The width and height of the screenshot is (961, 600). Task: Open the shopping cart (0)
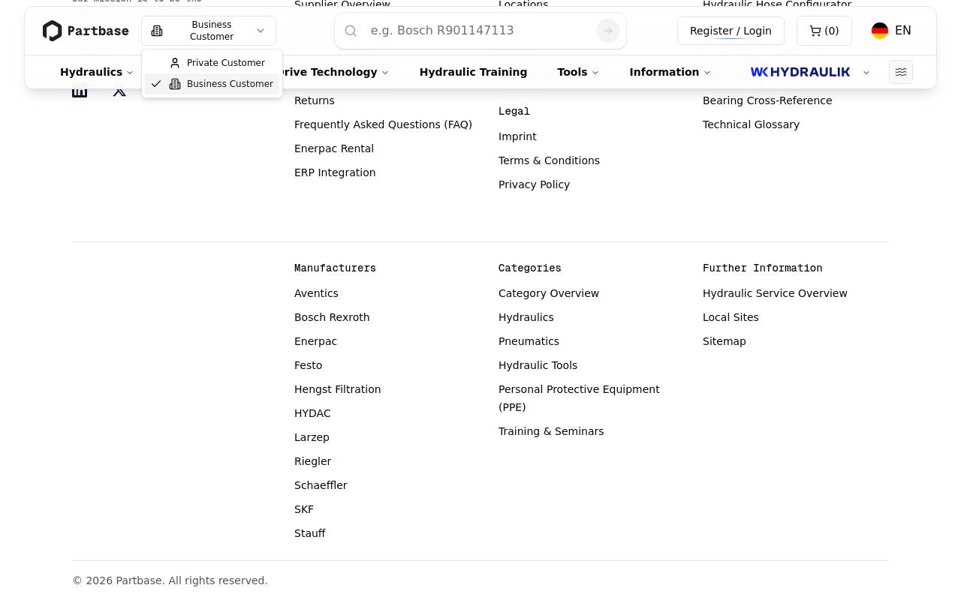(824, 31)
